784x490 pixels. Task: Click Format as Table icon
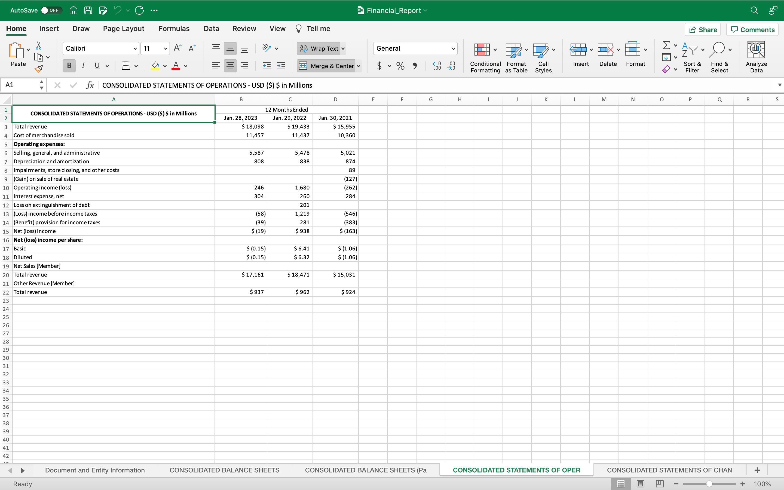(x=516, y=57)
